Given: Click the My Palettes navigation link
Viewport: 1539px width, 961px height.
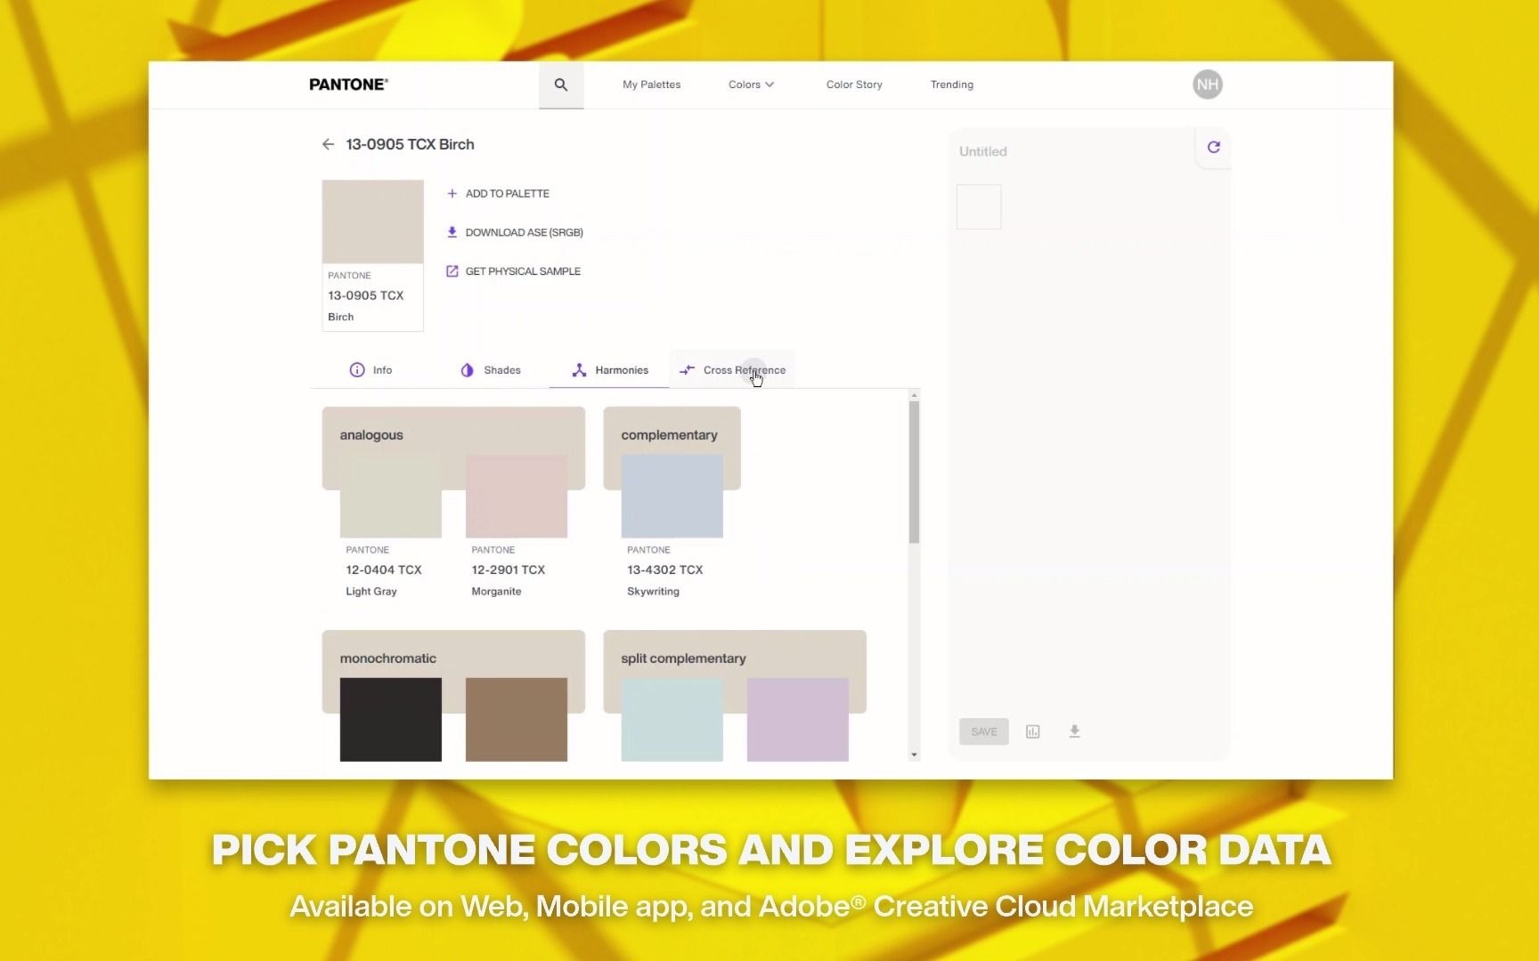Looking at the screenshot, I should [651, 85].
